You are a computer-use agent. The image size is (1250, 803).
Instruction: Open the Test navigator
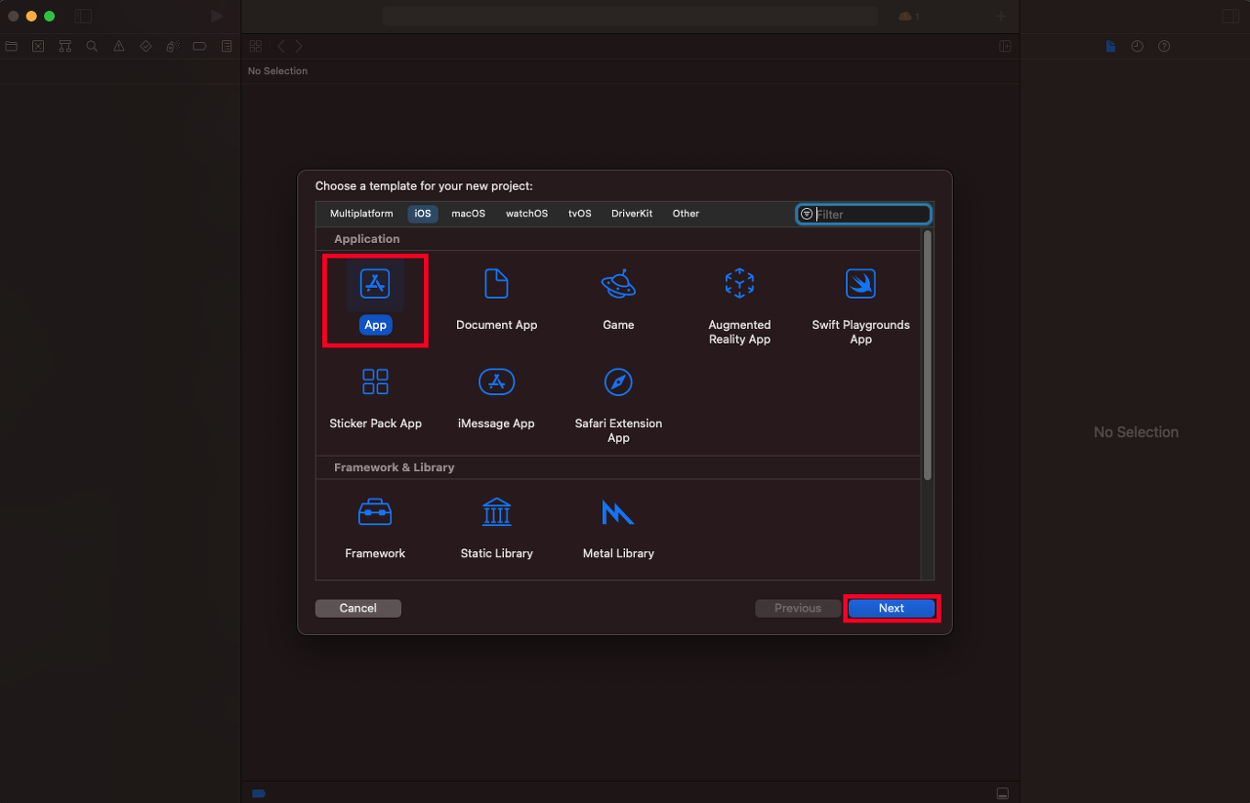click(146, 46)
